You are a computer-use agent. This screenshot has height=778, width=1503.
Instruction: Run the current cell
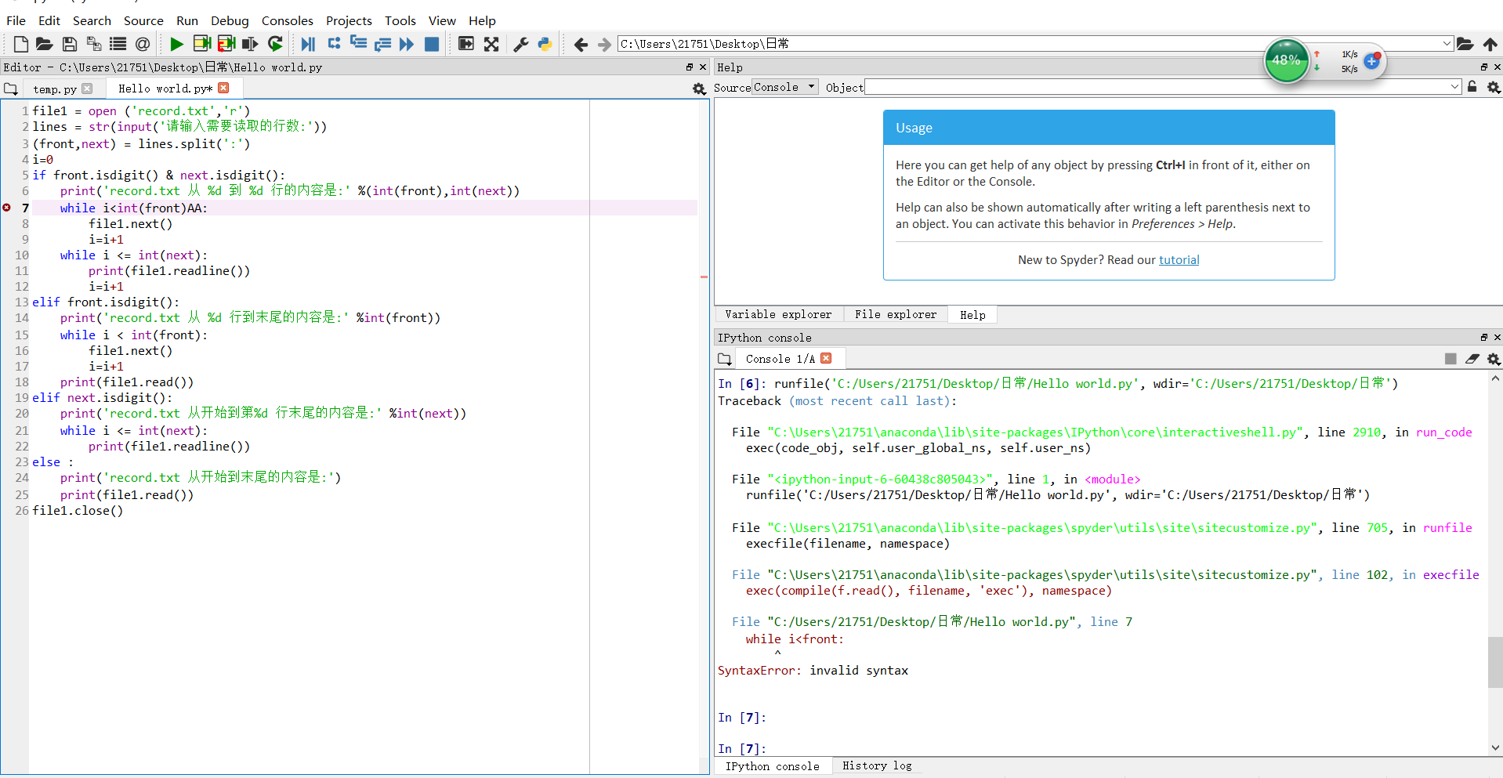pos(202,44)
